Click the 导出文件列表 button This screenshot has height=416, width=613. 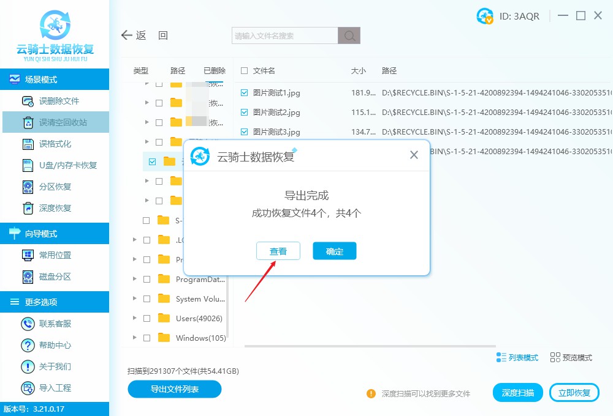[175, 389]
